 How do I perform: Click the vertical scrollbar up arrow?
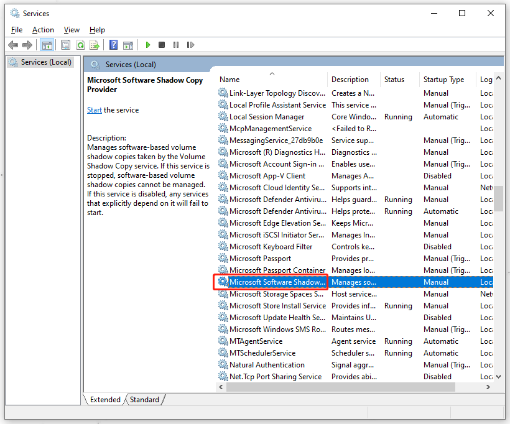(498, 78)
